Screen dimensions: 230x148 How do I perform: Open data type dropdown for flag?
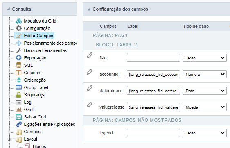point(205,58)
